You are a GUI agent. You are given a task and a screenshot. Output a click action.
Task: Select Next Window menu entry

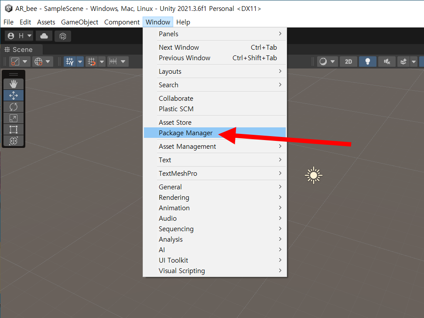tap(215, 47)
